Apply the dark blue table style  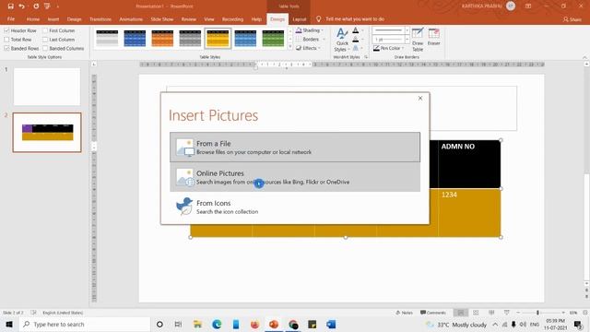(135, 39)
